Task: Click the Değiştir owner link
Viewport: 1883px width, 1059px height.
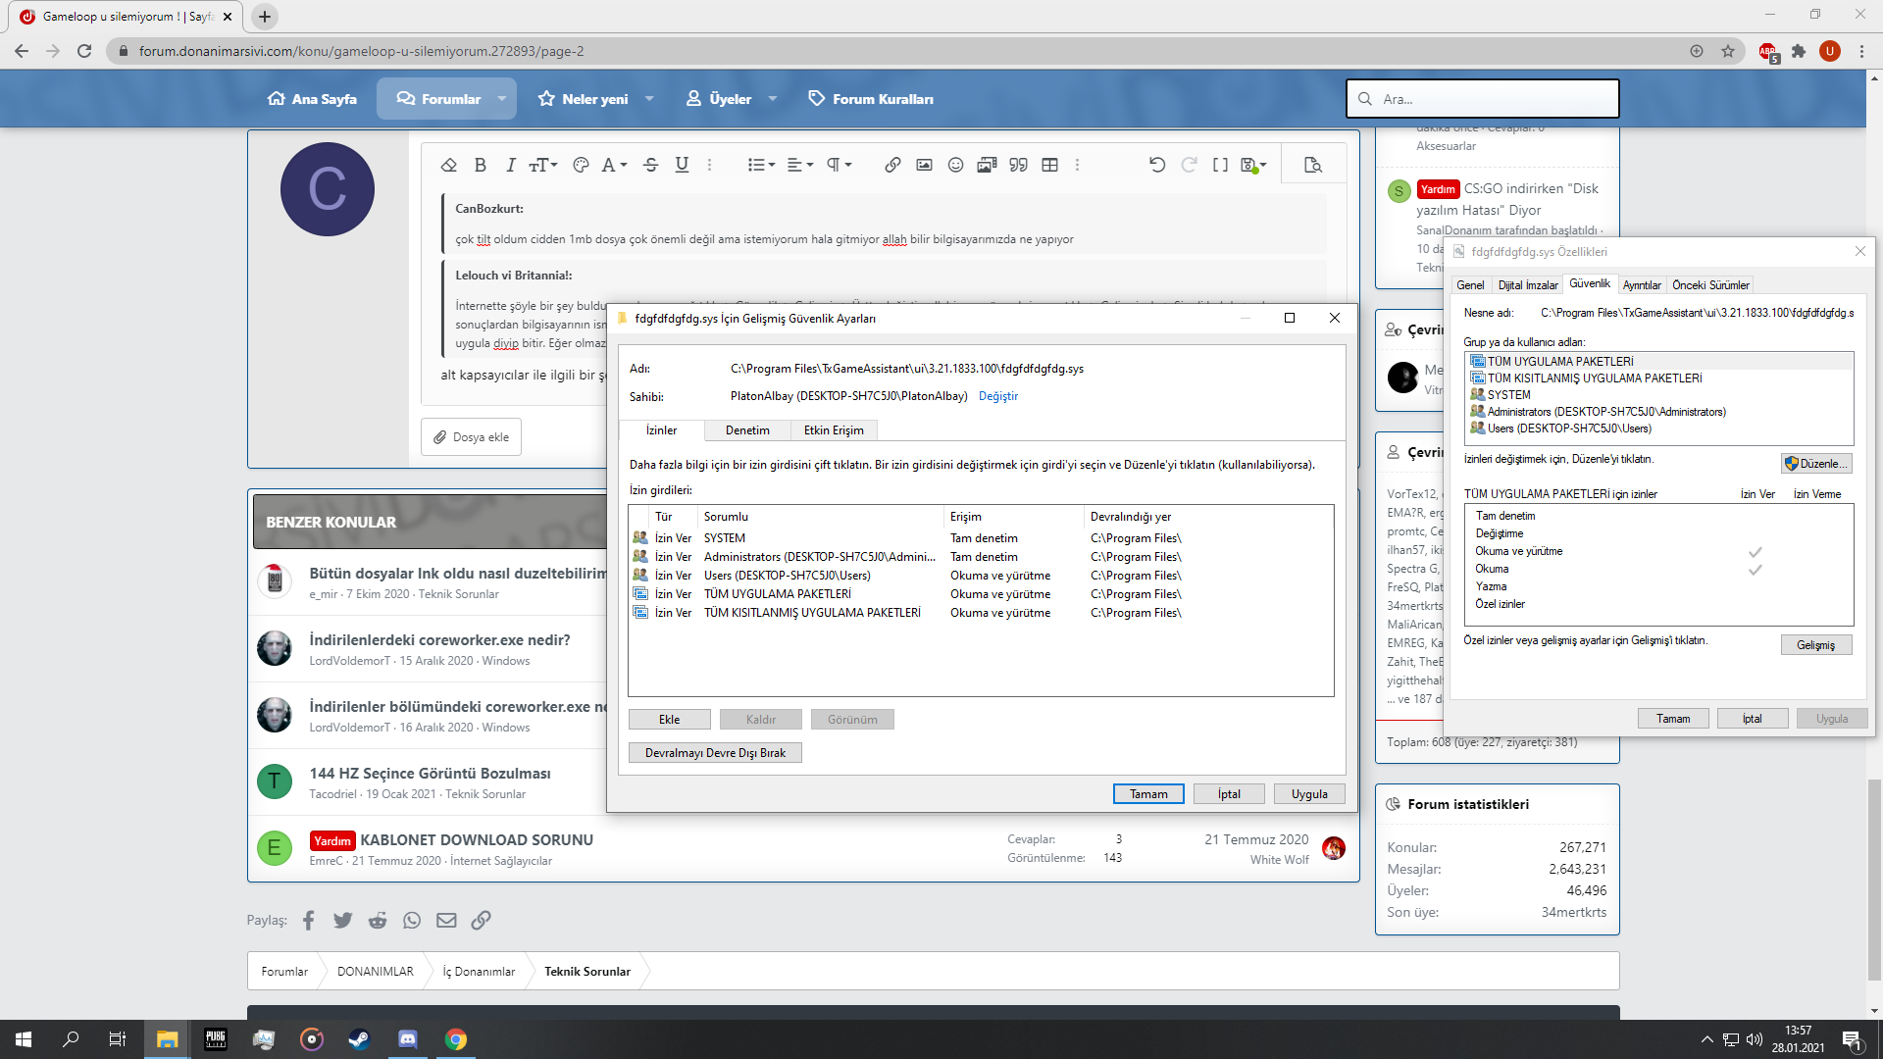Action: pyautogui.click(x=998, y=396)
